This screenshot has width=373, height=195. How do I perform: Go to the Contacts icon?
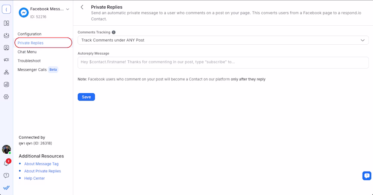6,48
